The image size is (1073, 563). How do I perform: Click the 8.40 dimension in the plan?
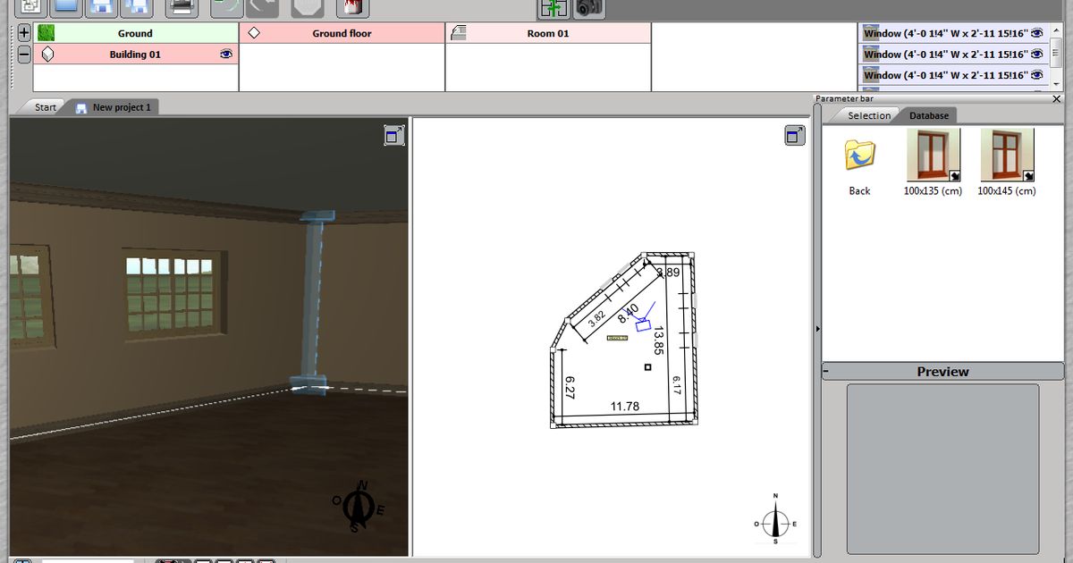pos(629,314)
